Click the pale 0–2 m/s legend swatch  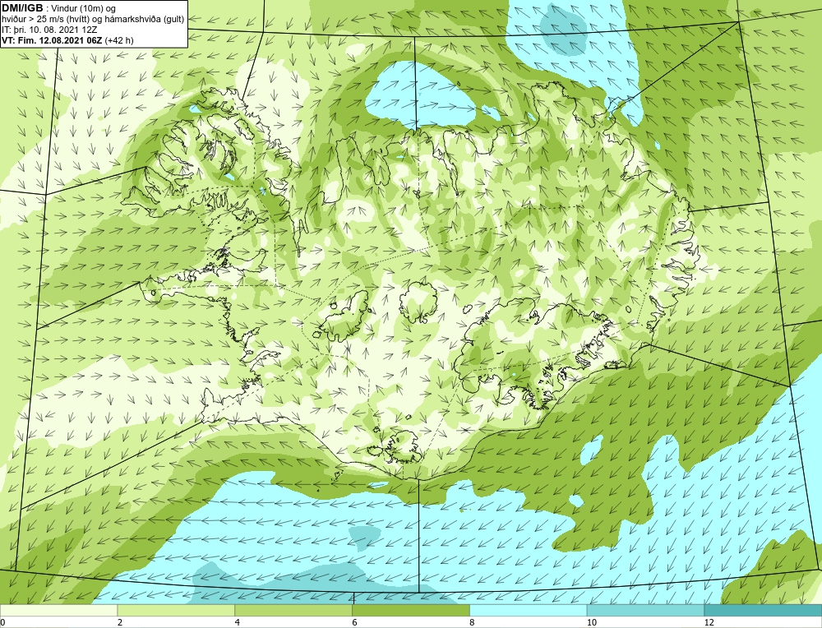(x=58, y=610)
